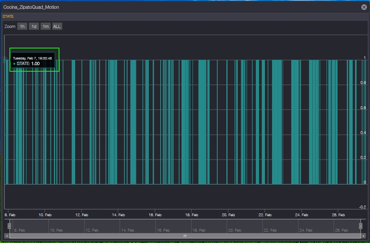
Task: Click the navigator scrollbar left arrow
Action: tap(7, 236)
